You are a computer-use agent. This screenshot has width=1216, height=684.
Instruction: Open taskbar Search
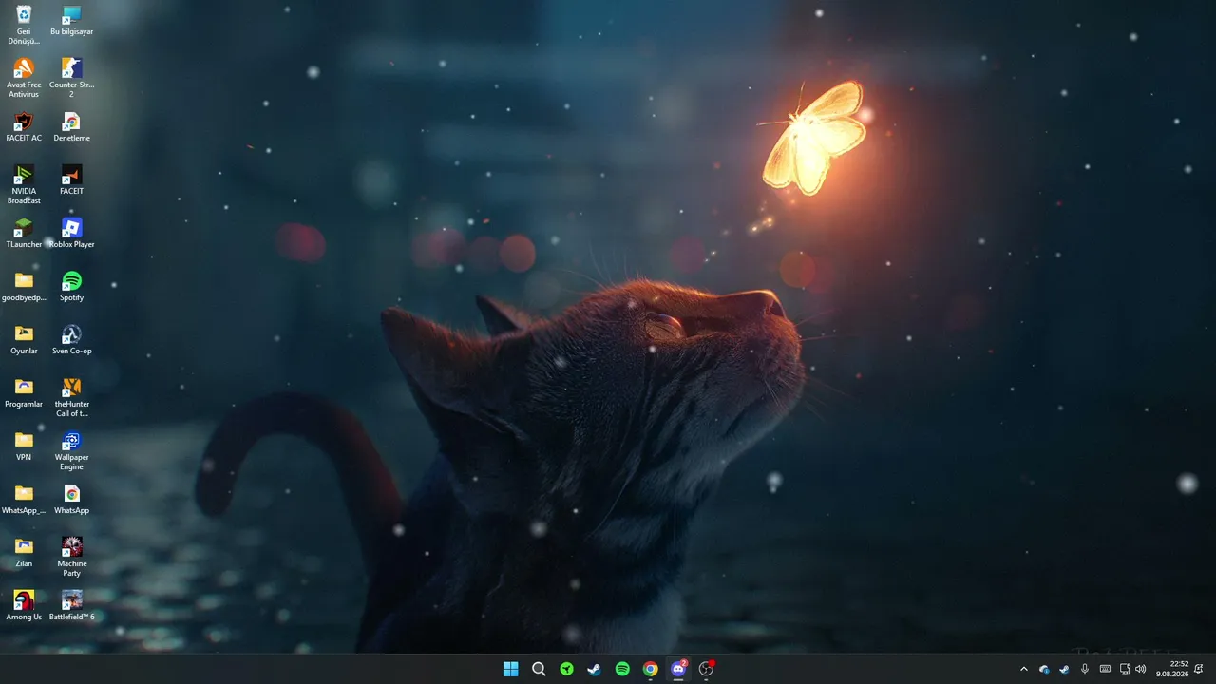pos(539,669)
